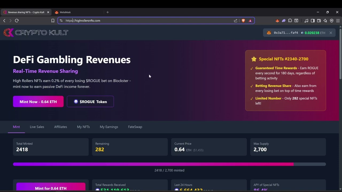View the My Earnings tab
The height and width of the screenshot is (192, 342).
tap(109, 127)
